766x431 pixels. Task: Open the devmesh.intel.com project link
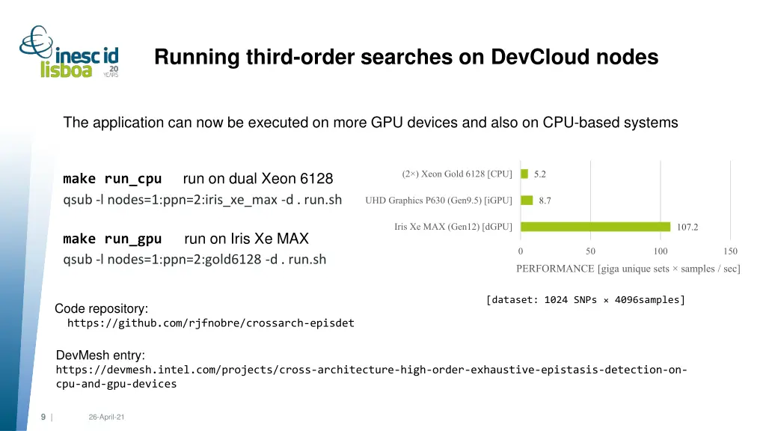click(371, 377)
